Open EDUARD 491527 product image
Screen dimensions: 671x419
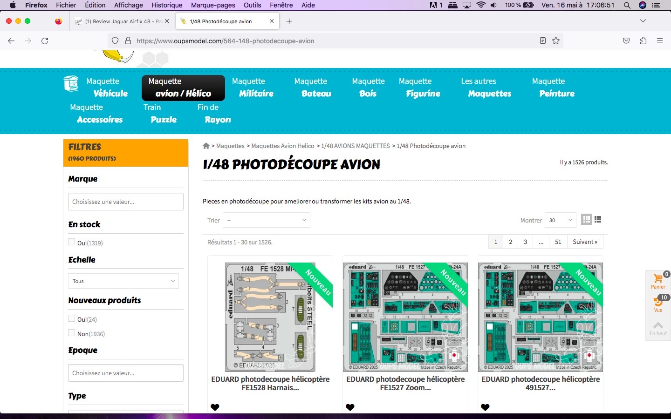[x=541, y=317]
